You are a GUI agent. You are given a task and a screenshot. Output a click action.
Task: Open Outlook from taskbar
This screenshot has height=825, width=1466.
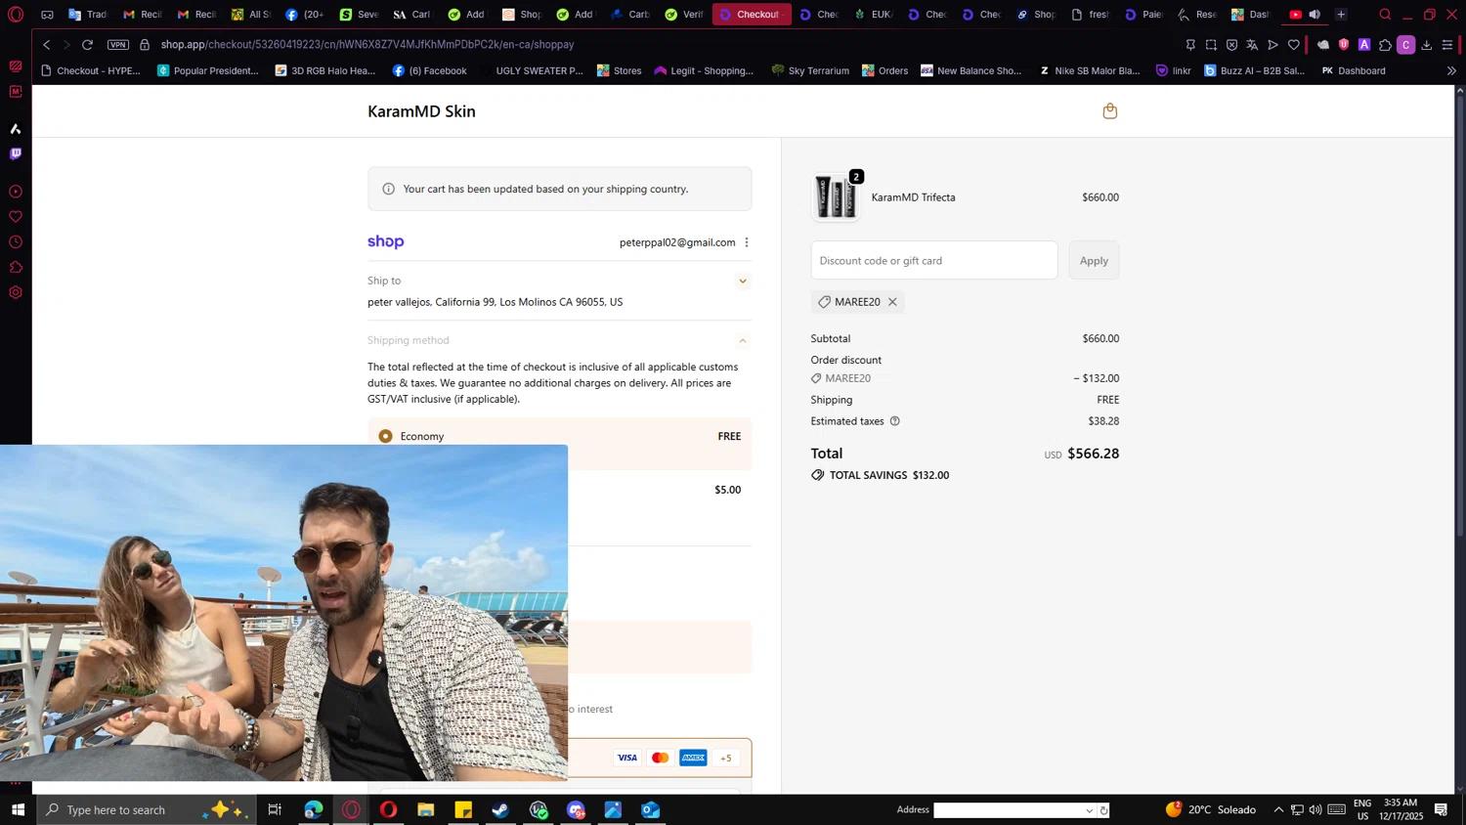(x=651, y=809)
